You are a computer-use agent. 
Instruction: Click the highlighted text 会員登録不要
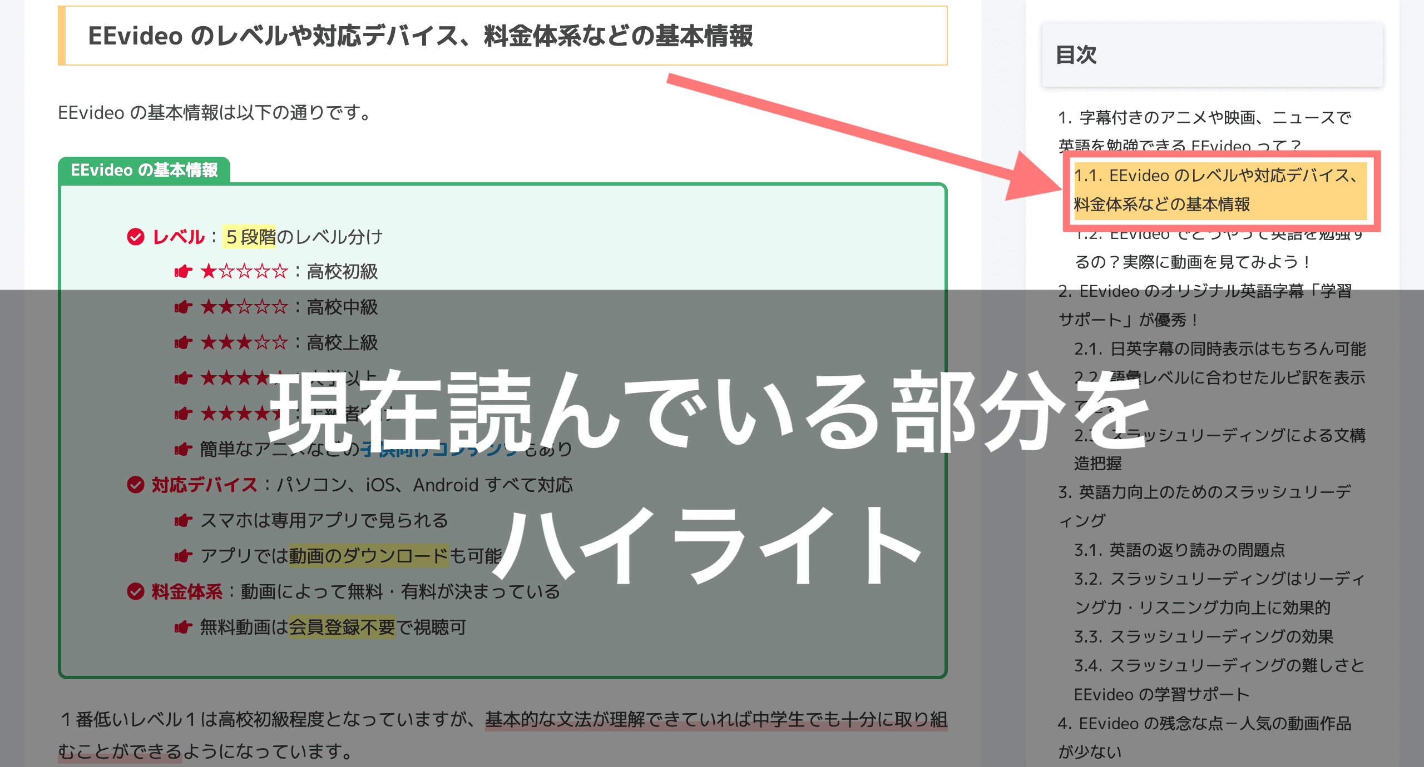click(x=342, y=627)
